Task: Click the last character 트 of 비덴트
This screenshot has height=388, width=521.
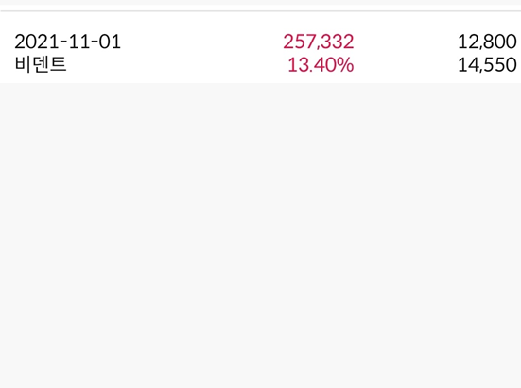Action: (x=58, y=64)
